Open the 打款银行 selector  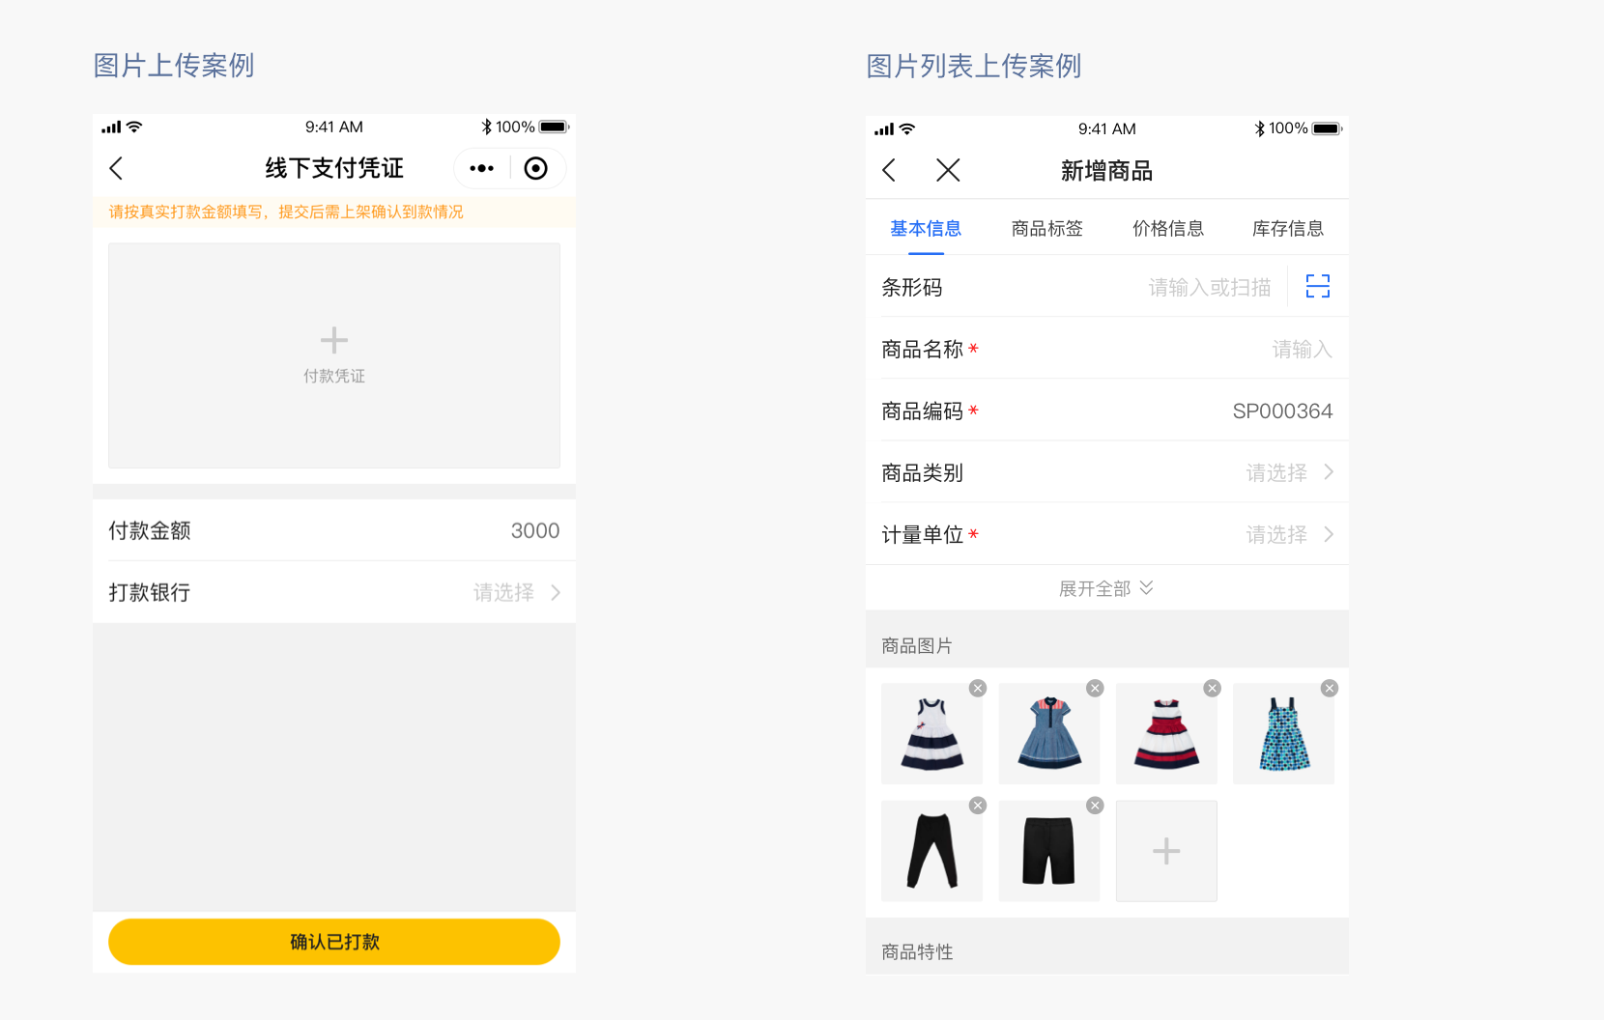[516, 592]
